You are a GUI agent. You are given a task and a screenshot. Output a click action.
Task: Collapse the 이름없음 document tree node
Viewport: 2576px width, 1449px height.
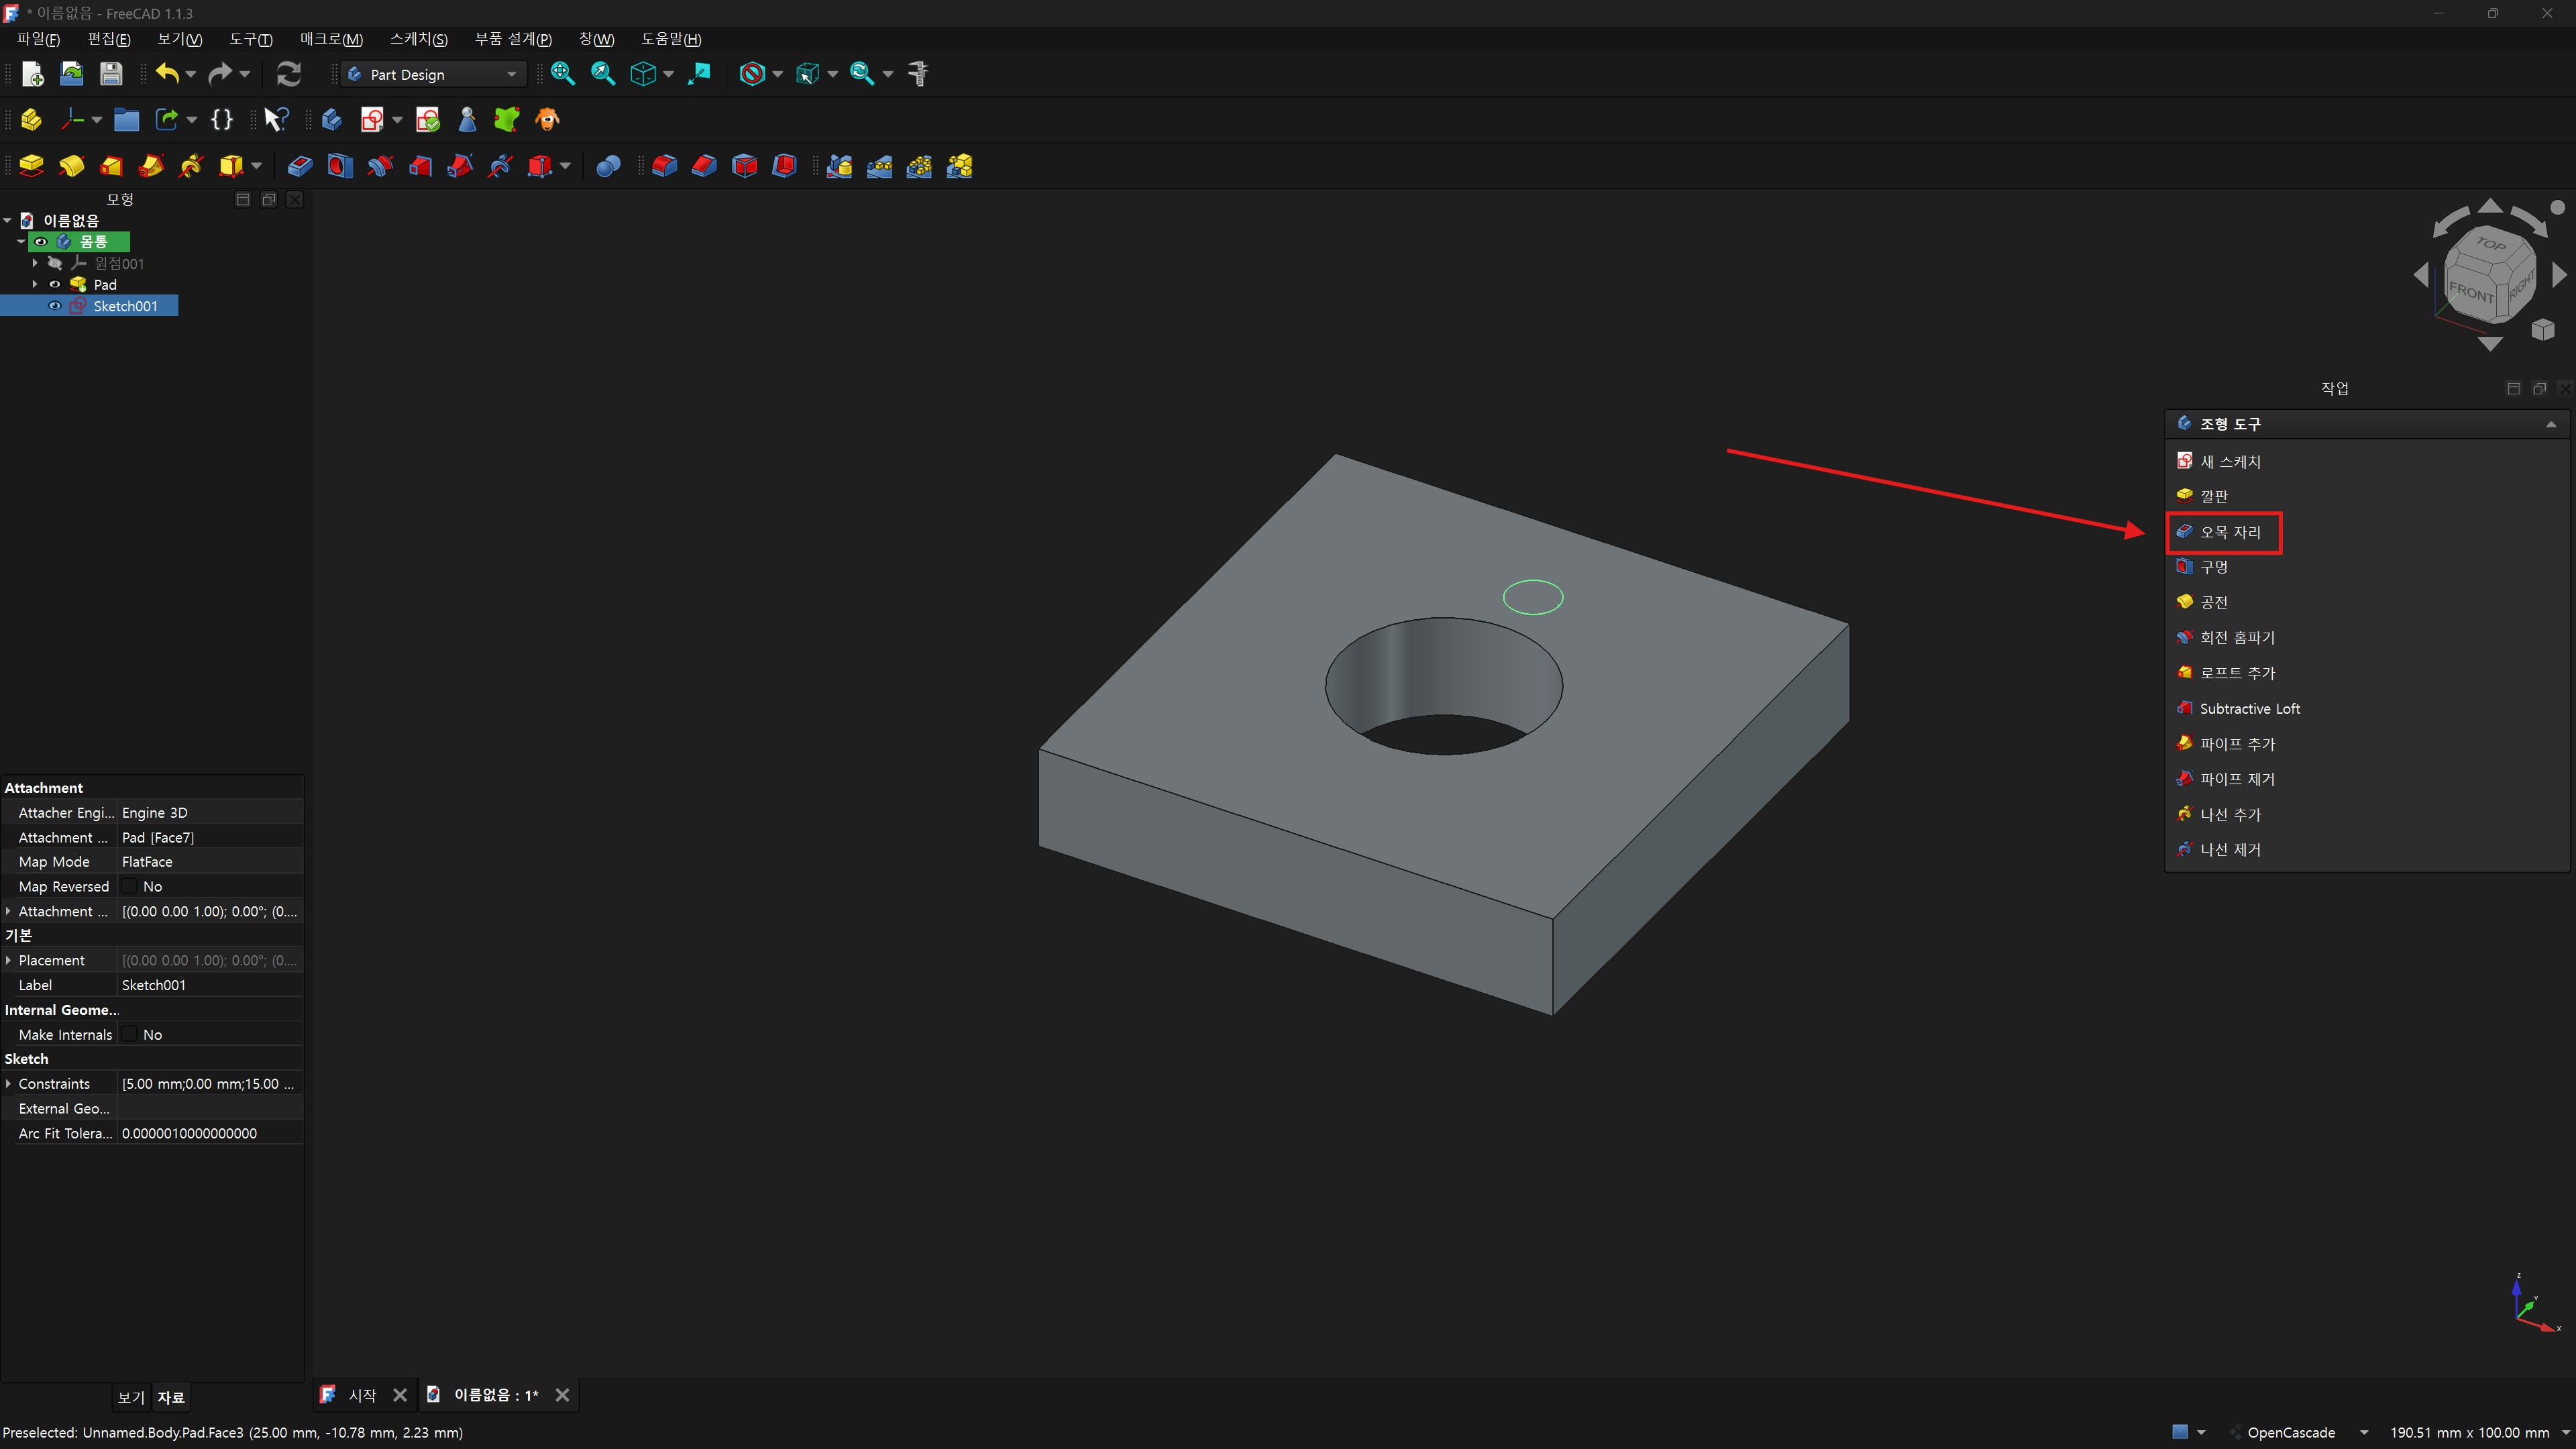(8, 220)
